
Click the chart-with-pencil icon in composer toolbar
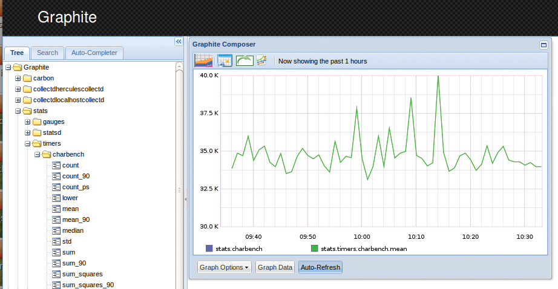261,60
